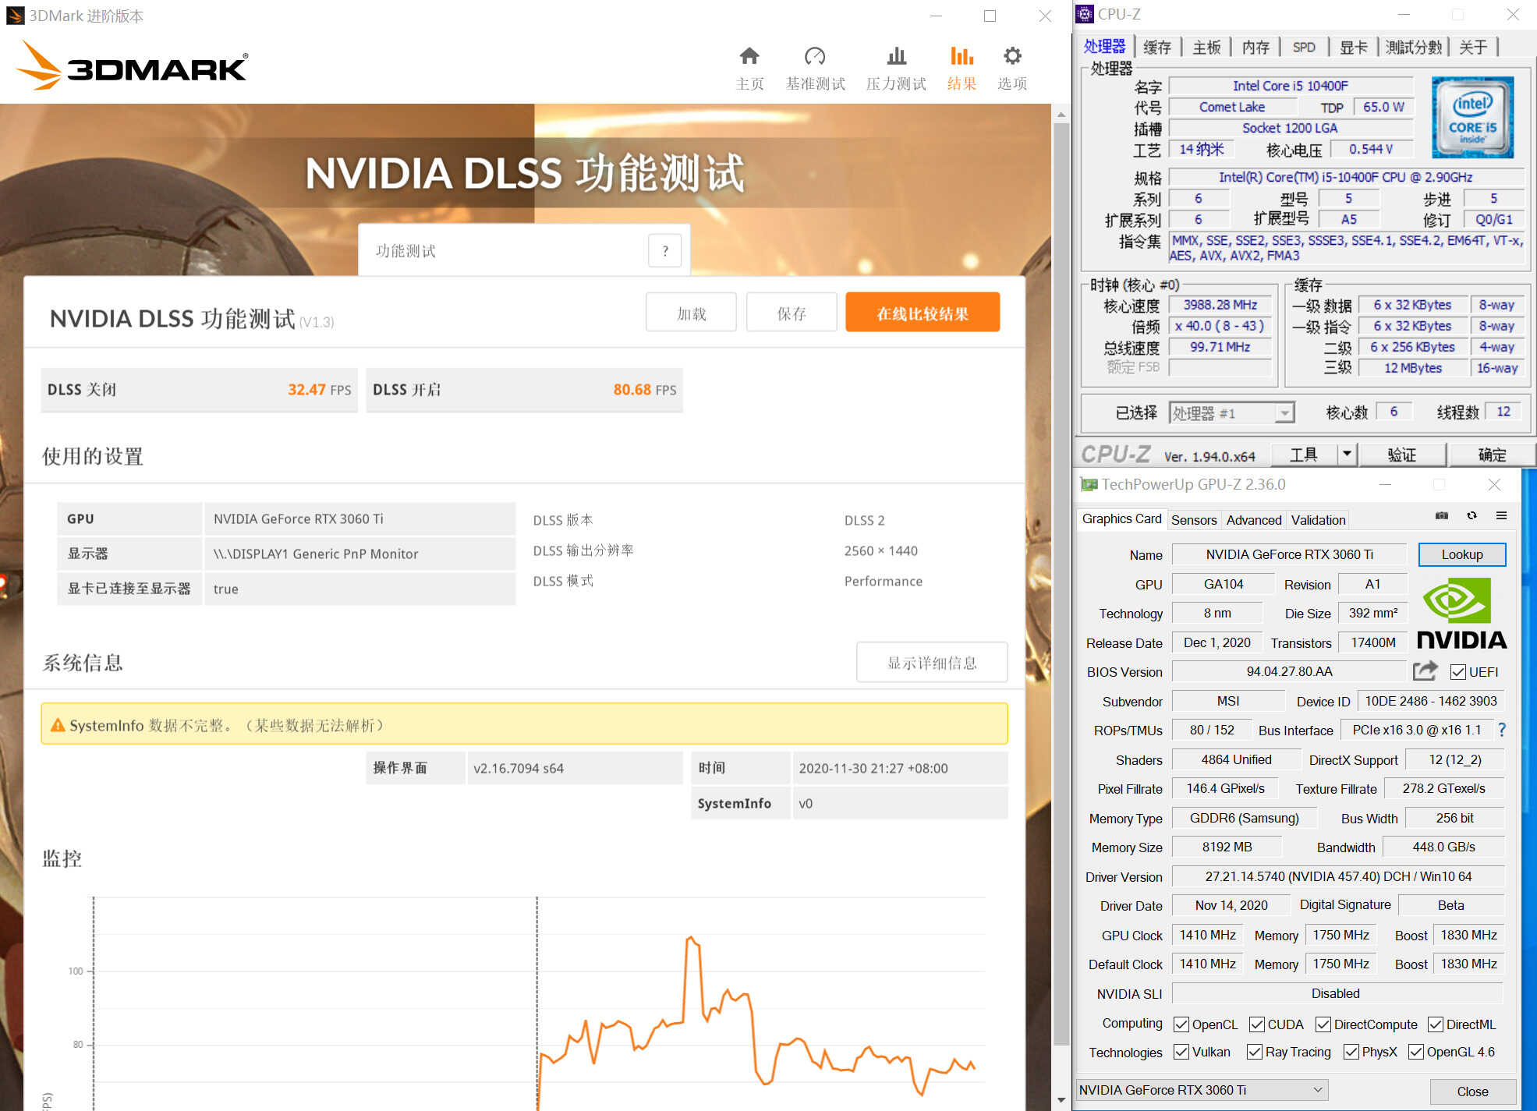Click the CPU-Z title bar icon
The height and width of the screenshot is (1111, 1537).
[1085, 14]
